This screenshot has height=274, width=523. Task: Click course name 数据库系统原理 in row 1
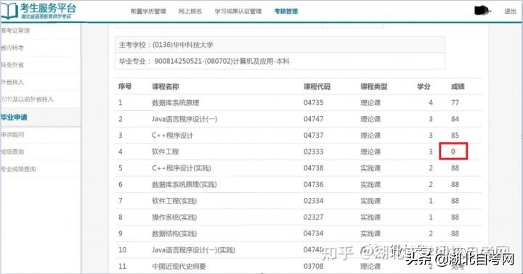point(176,103)
